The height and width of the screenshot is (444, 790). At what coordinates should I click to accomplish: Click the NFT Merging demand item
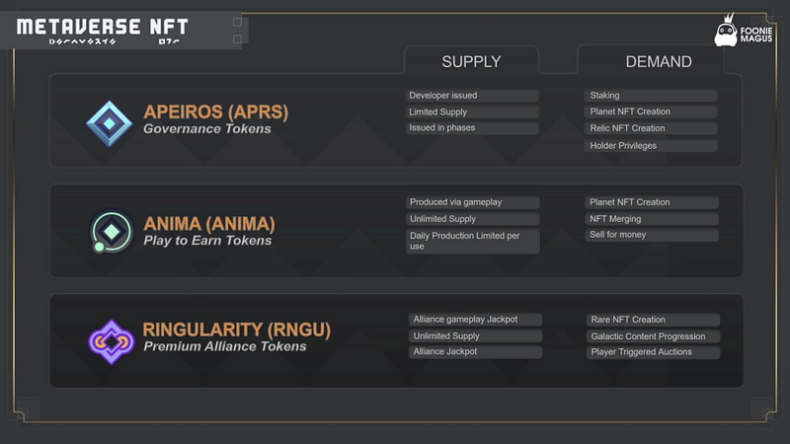[x=652, y=218]
